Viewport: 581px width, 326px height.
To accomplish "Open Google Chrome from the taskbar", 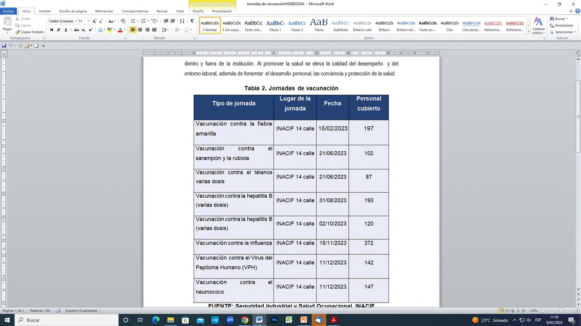I will 245,320.
